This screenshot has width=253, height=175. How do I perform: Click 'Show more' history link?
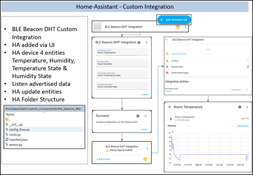(x=243, y=126)
